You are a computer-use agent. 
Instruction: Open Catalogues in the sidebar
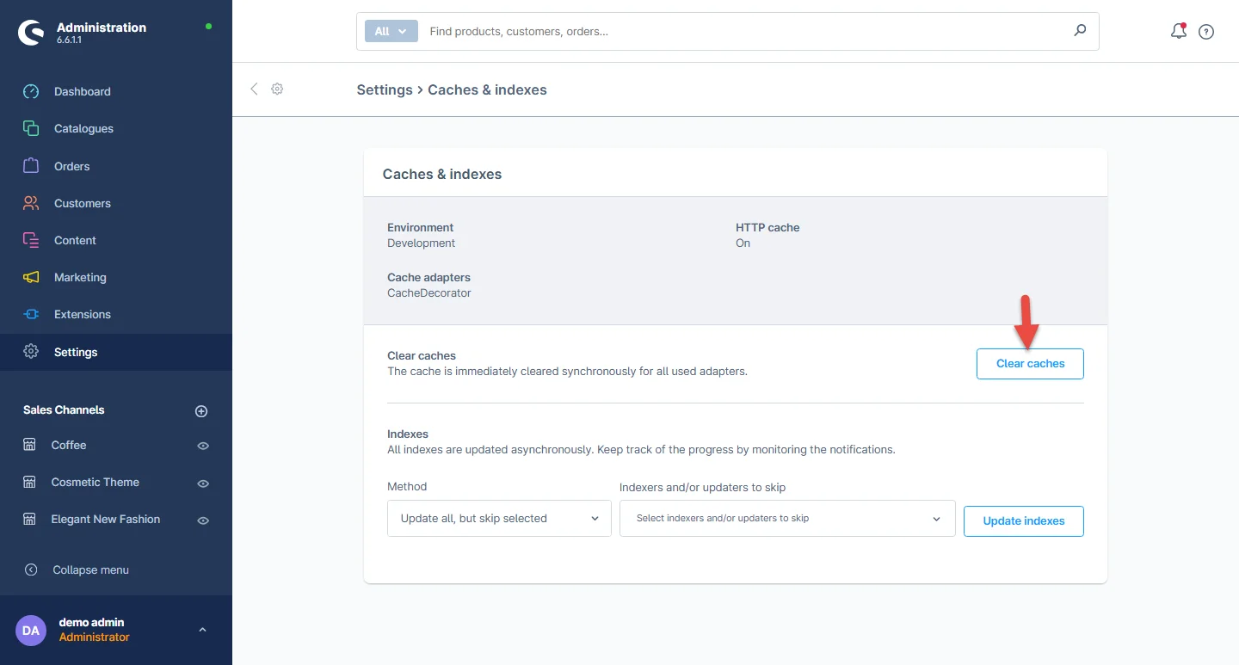tap(83, 129)
